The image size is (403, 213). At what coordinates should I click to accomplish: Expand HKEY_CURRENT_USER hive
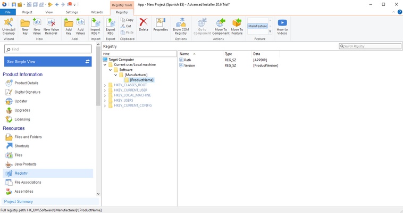[105, 90]
